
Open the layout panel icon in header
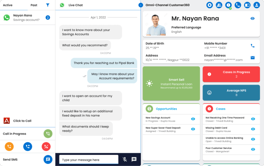247,5
